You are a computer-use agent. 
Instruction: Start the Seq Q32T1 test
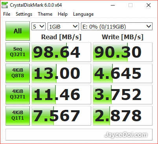tap(18, 52)
